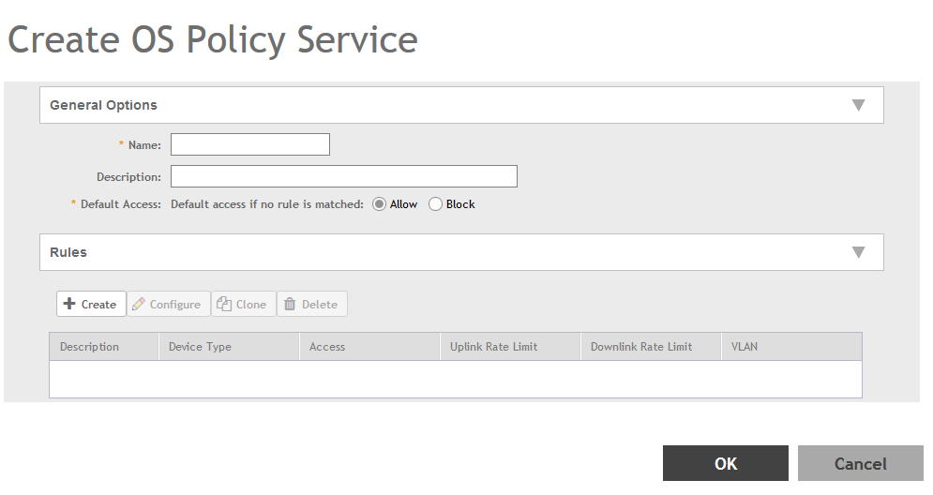Sort by Downlink Rate Limit column
This screenshot has height=495, width=933.
641,347
